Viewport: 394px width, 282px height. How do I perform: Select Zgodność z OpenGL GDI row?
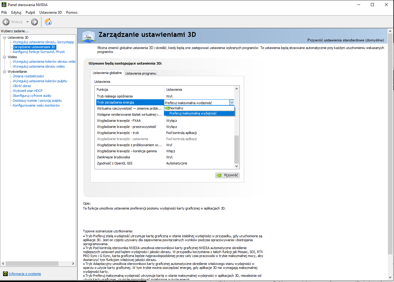(165, 163)
